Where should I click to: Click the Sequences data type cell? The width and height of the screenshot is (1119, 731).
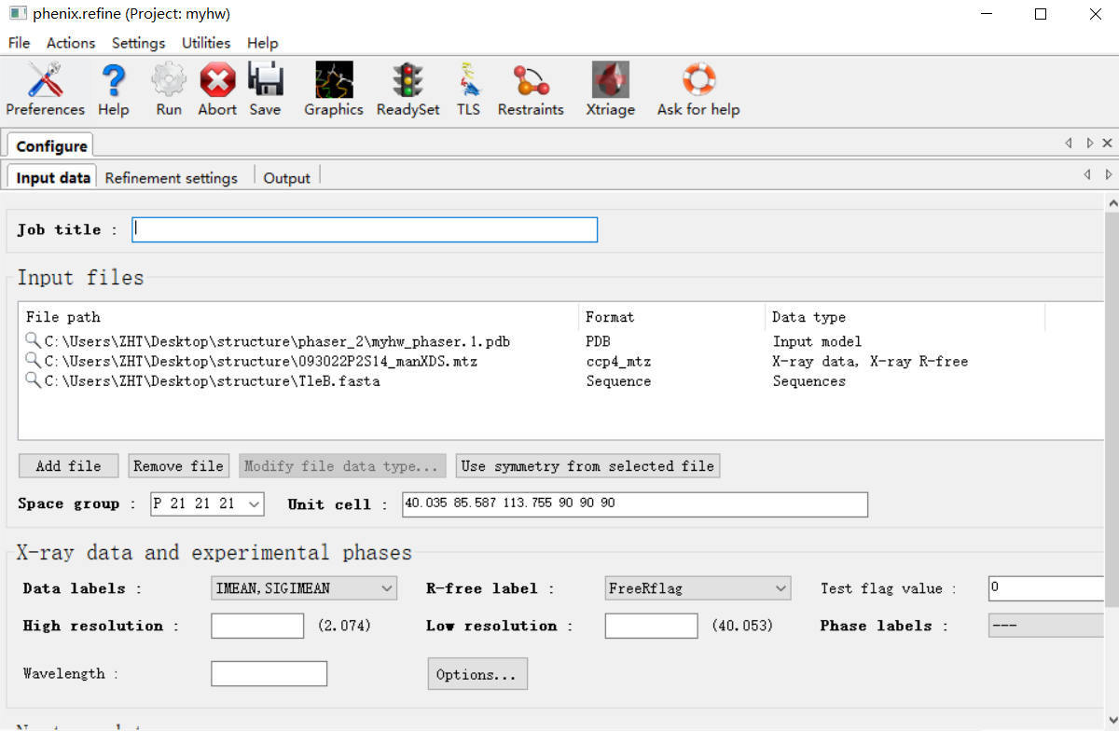click(x=809, y=380)
